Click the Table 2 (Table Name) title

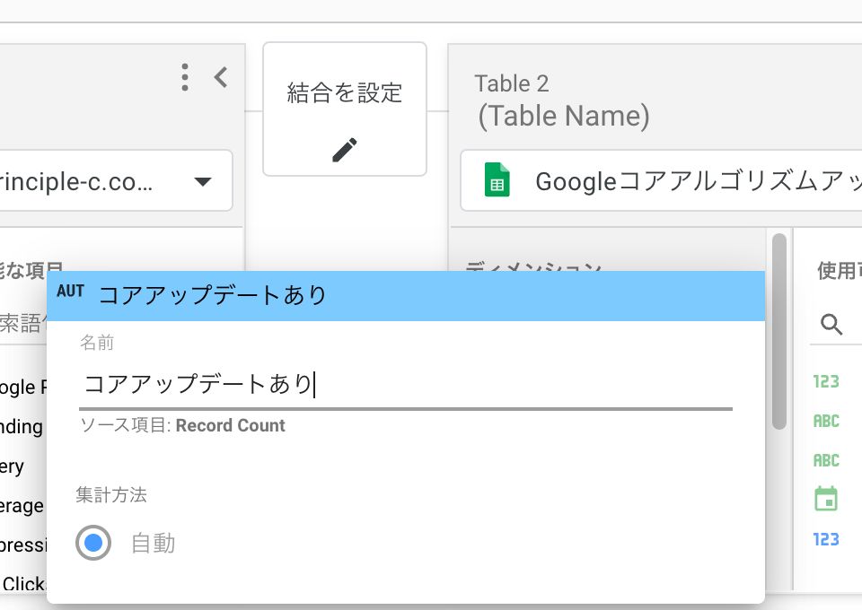pos(561,100)
